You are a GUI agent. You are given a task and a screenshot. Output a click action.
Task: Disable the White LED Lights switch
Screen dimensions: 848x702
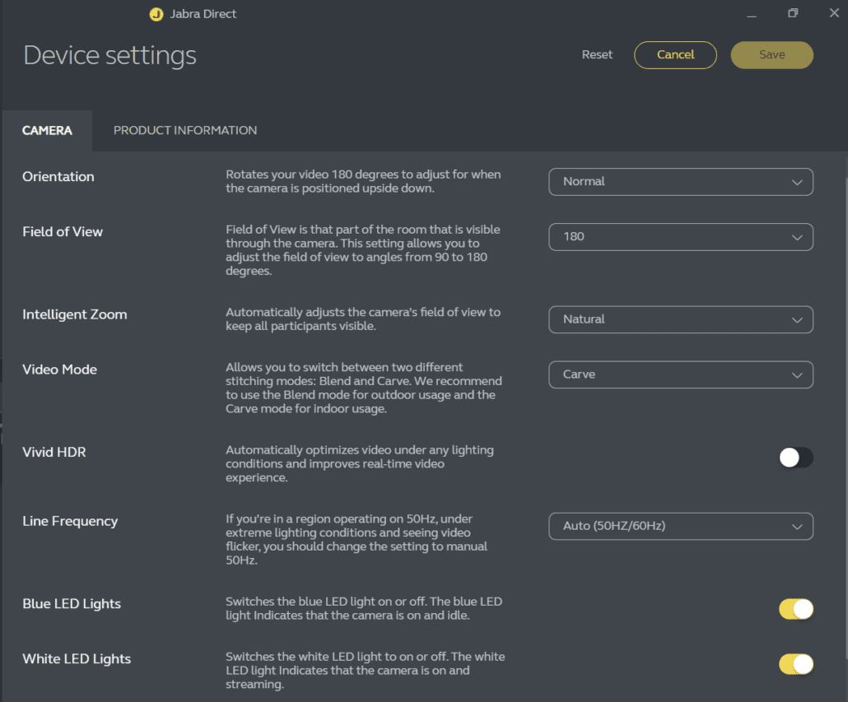(x=795, y=664)
